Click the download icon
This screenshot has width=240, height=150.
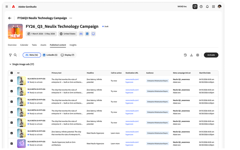coord(191,55)
